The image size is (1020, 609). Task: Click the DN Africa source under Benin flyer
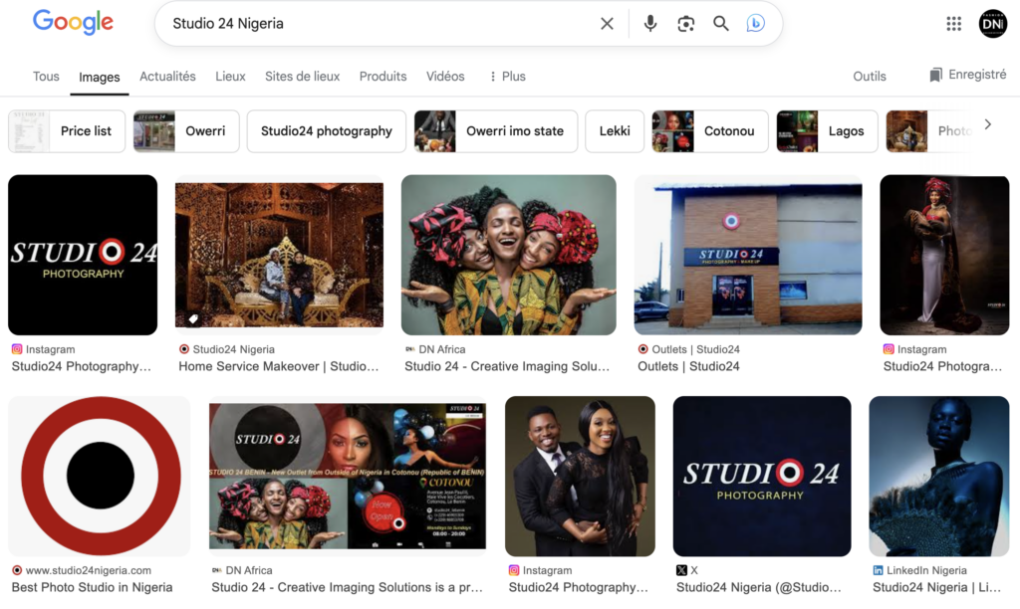coord(242,570)
